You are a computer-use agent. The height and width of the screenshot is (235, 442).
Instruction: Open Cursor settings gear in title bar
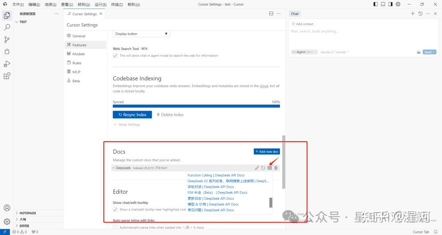[398, 4]
